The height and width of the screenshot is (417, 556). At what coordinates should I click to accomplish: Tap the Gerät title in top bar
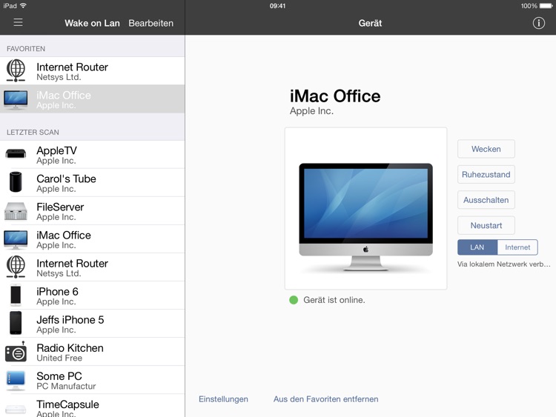[x=370, y=23]
